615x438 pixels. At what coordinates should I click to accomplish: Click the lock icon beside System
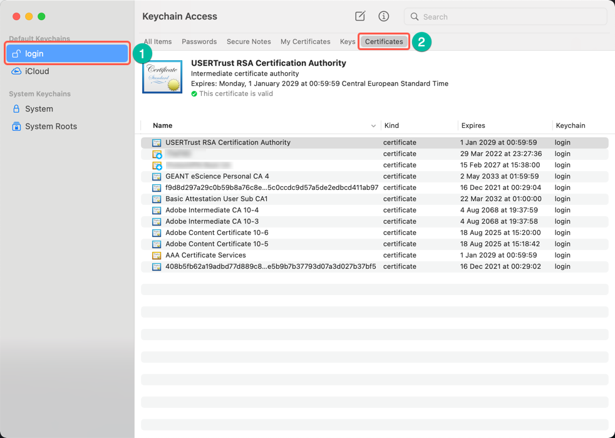click(16, 108)
